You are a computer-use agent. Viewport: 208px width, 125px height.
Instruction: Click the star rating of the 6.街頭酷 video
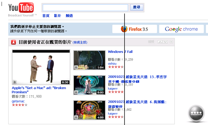(116, 117)
